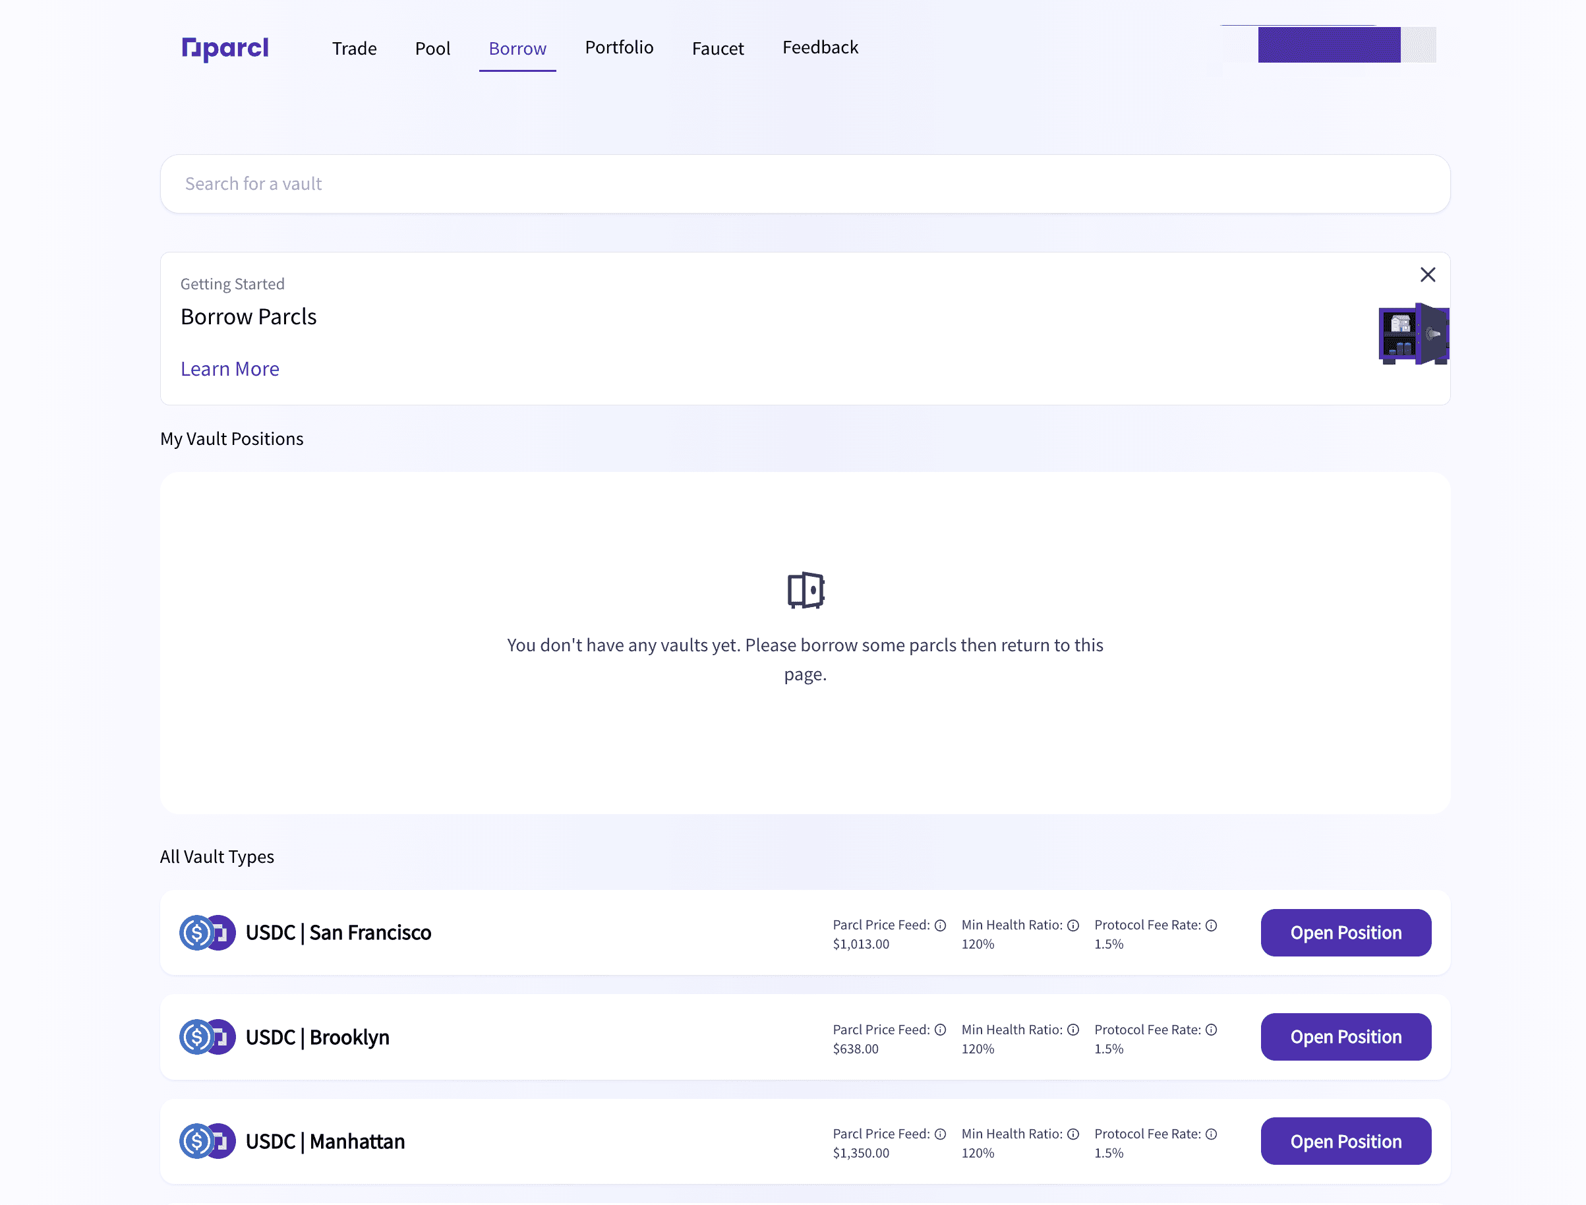Click info icon beside San Francisco Min Health Ratio
Screen dimensions: 1586x1205
1073,926
